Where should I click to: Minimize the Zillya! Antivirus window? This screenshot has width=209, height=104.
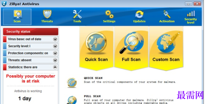188,4
